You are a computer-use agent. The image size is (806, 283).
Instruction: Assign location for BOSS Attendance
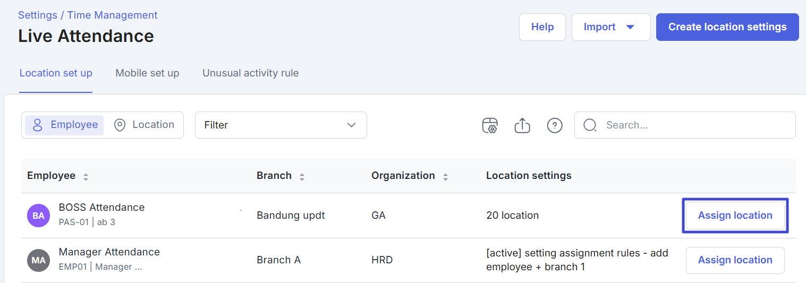[735, 216]
